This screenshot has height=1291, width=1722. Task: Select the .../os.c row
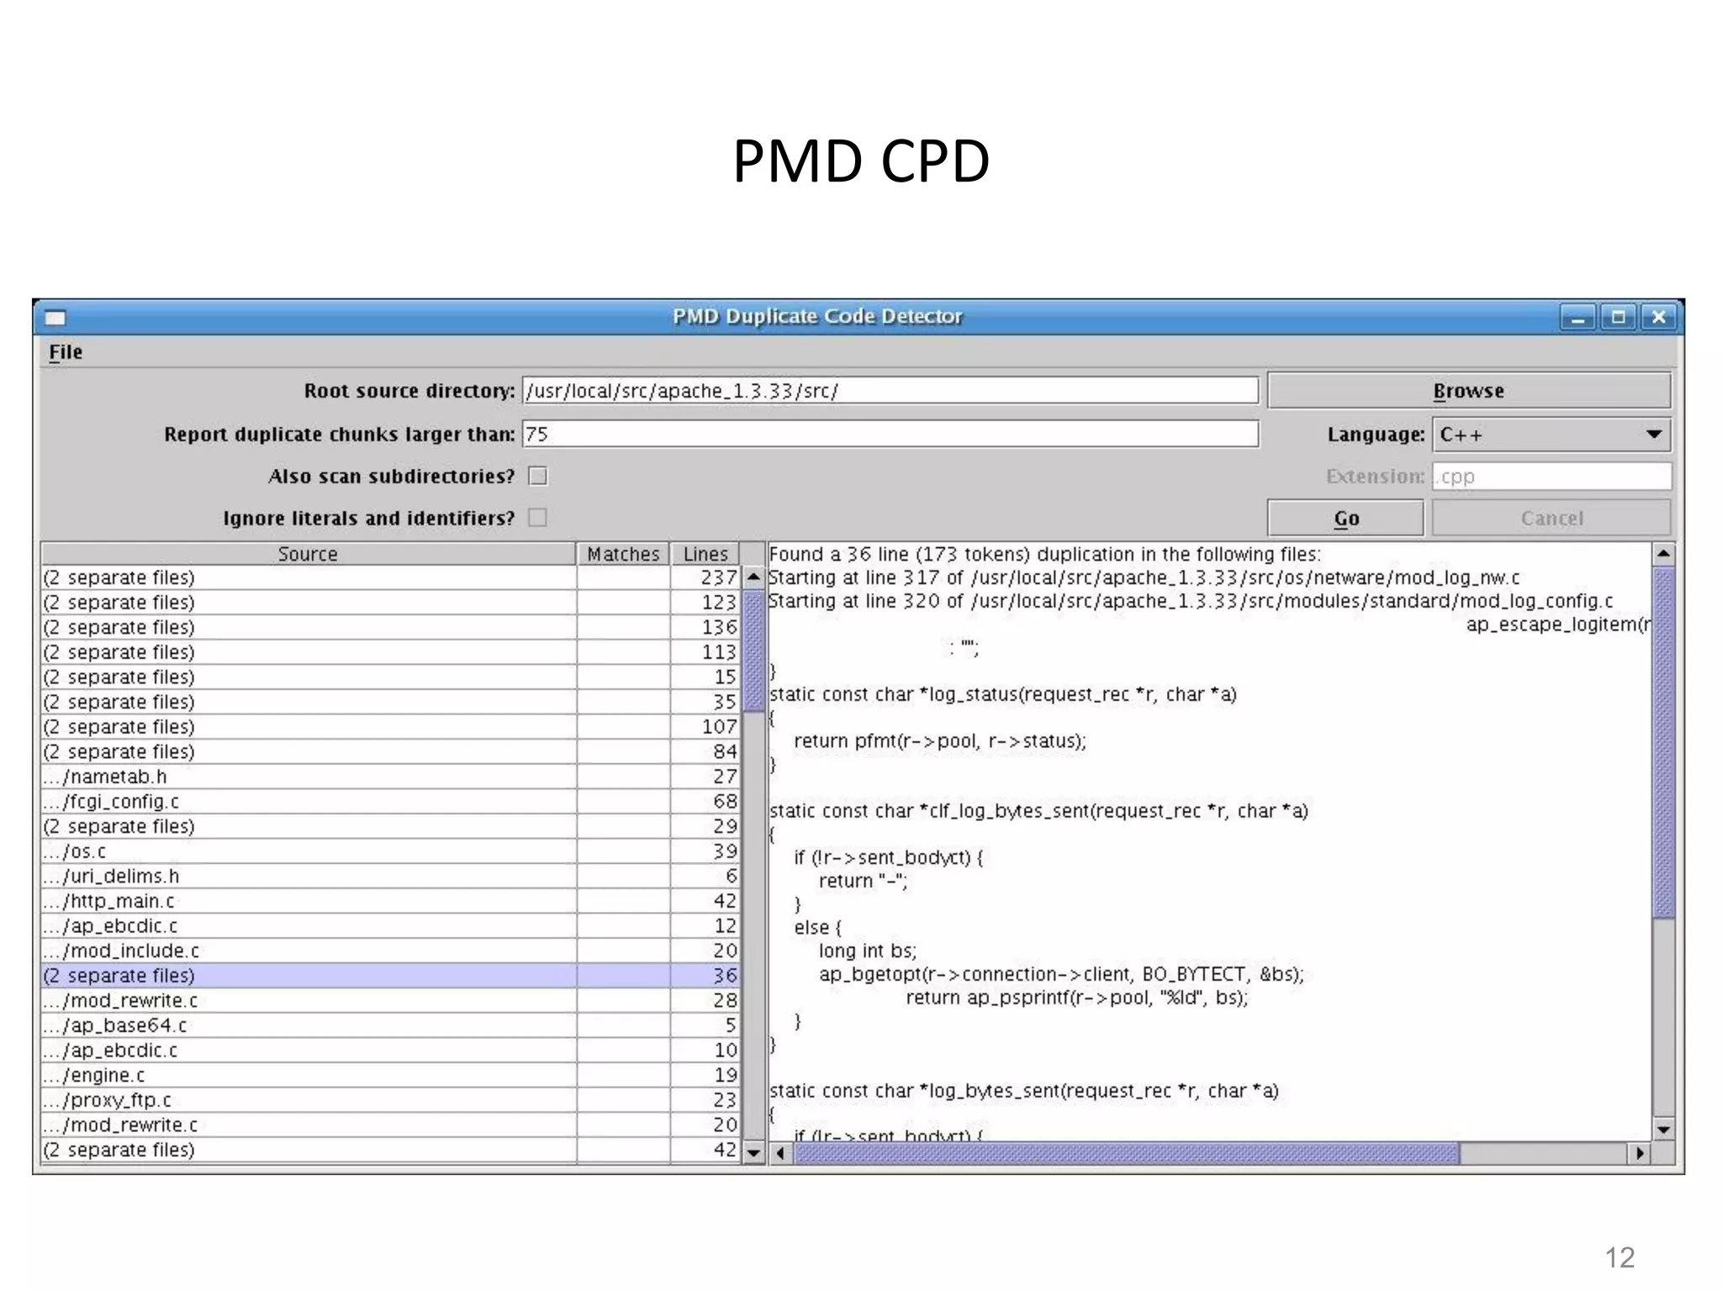[390, 851]
